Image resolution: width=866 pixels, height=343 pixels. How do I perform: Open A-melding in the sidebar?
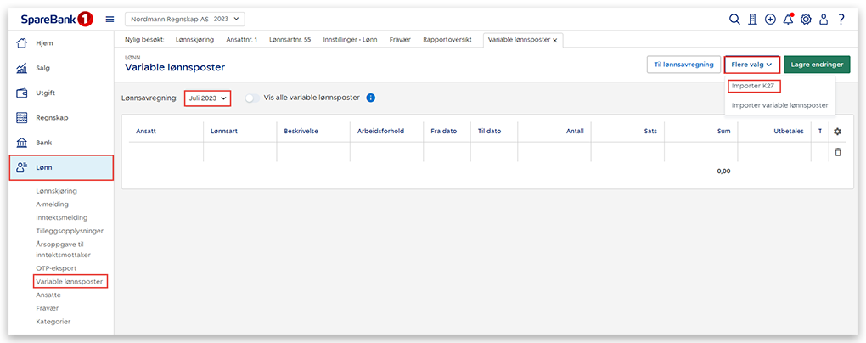(x=53, y=204)
